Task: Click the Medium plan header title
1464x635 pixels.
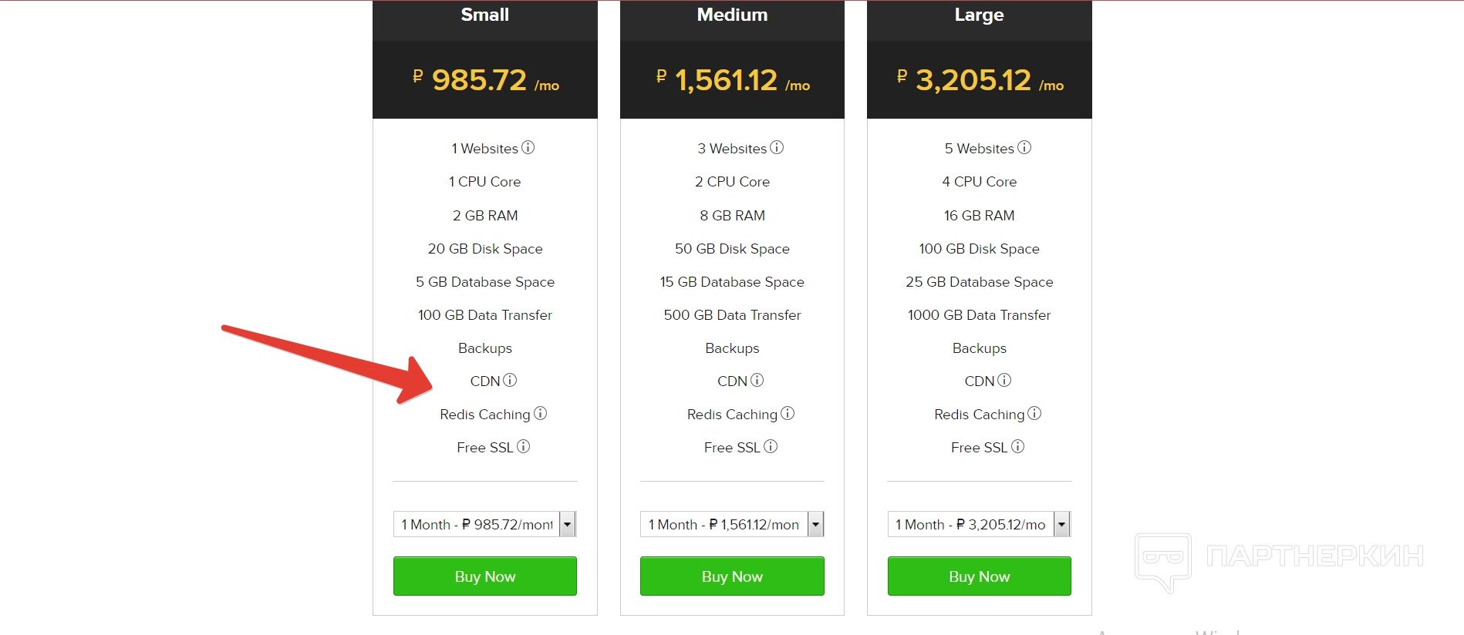Action: [x=732, y=15]
